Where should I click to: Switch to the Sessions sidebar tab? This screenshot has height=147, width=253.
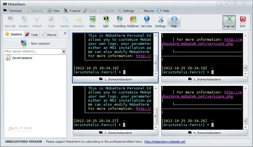(x=14, y=34)
